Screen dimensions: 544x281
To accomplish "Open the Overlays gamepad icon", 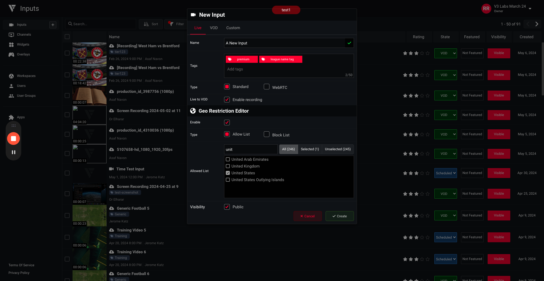I will (x=11, y=55).
